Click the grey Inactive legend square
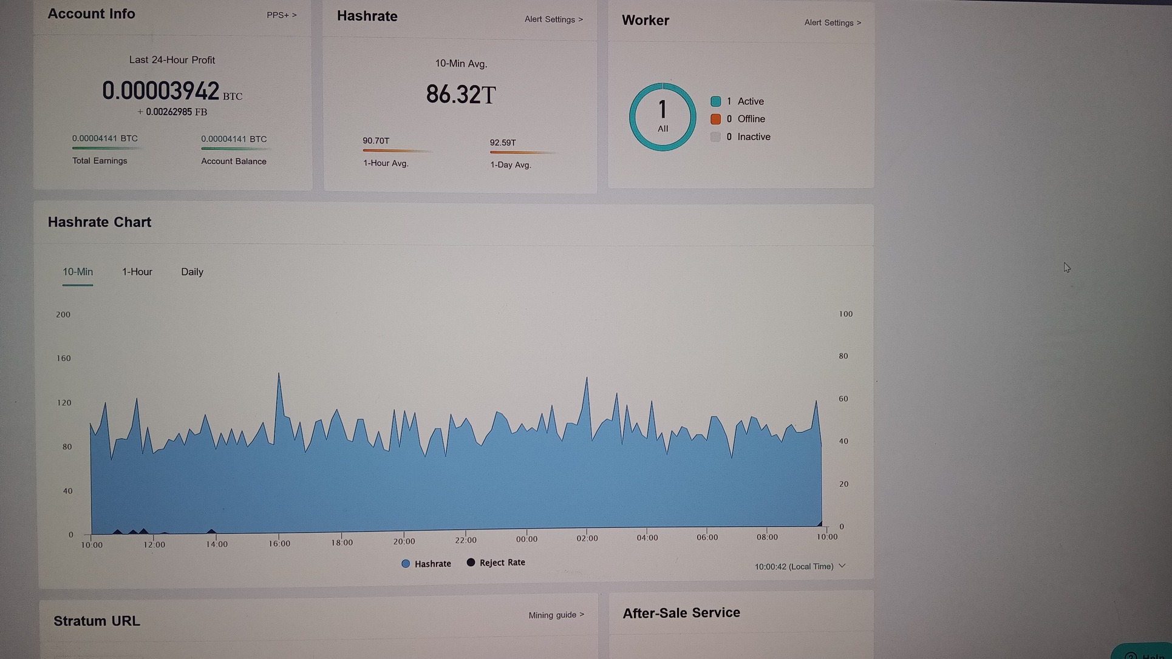 [x=715, y=137]
